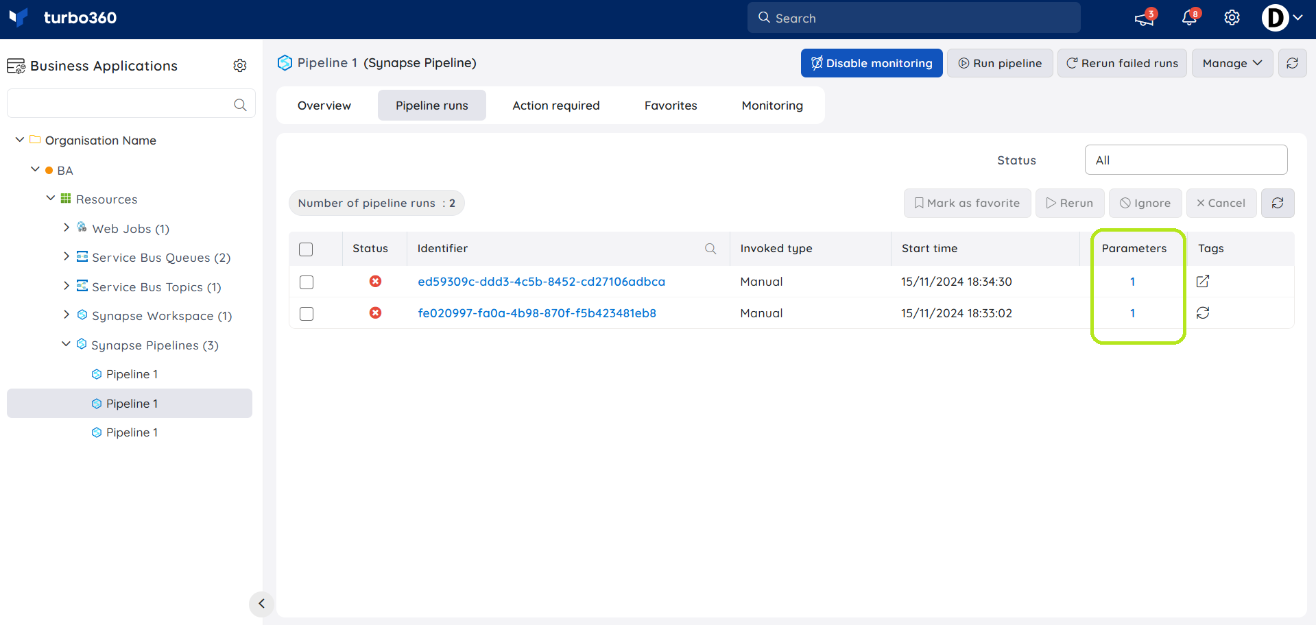The image size is (1316, 625).
Task: Collapse the Resources node
Action: [51, 198]
